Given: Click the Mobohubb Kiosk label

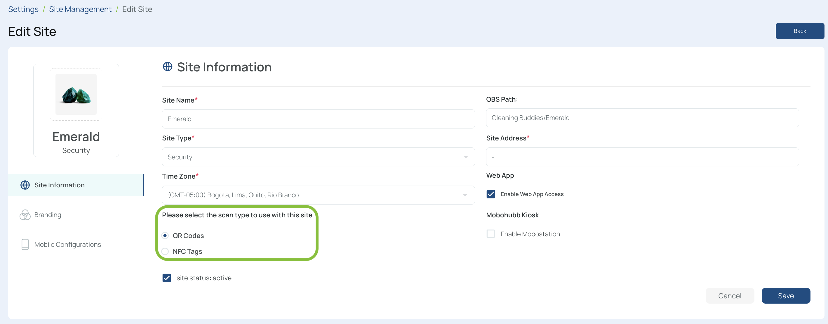Looking at the screenshot, I should pyautogui.click(x=512, y=215).
